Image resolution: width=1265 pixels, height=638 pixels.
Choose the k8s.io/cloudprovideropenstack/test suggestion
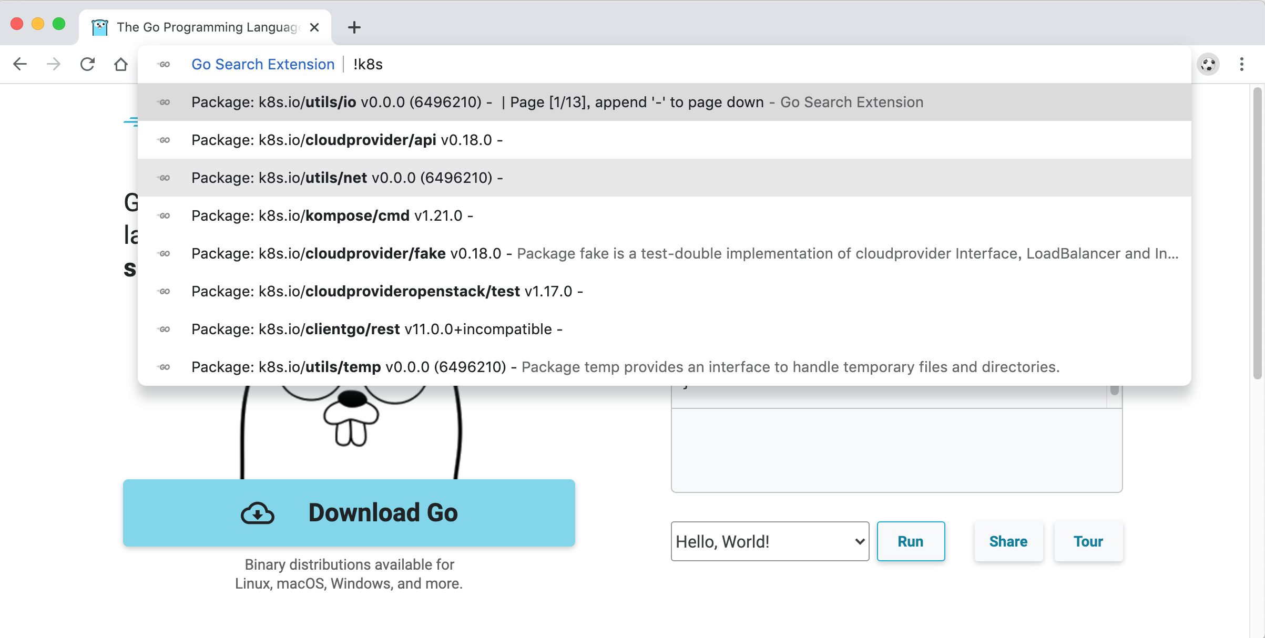pos(665,291)
